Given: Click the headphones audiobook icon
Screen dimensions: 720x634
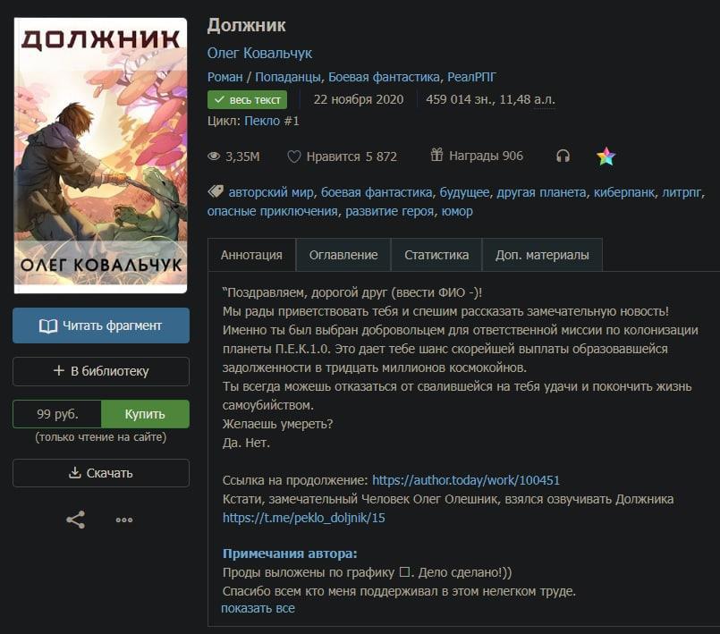Looking at the screenshot, I should [x=563, y=156].
